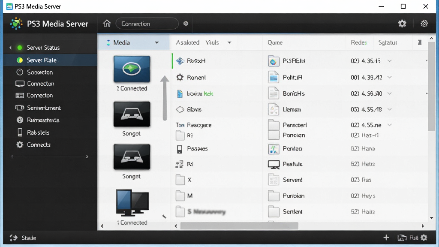Click the Ri network icon
The width and height of the screenshot is (439, 247).
pyautogui.click(x=180, y=164)
